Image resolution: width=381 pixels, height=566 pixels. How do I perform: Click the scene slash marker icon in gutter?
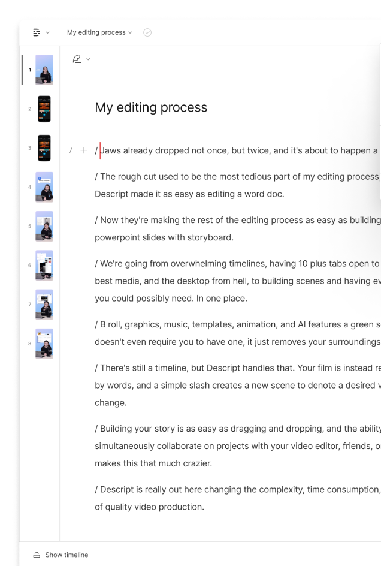(71, 150)
